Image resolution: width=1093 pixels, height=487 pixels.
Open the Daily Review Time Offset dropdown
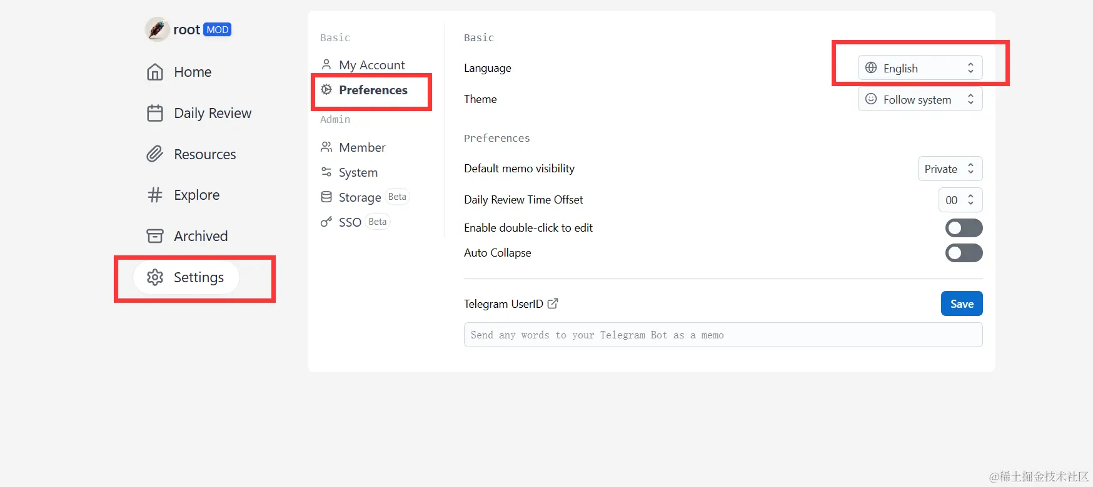960,200
